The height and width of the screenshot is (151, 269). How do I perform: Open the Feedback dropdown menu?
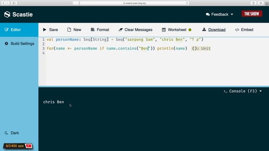pos(219,14)
